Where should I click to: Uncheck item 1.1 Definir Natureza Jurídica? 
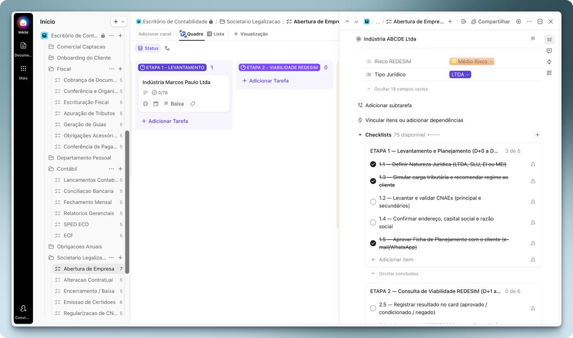coord(373,164)
